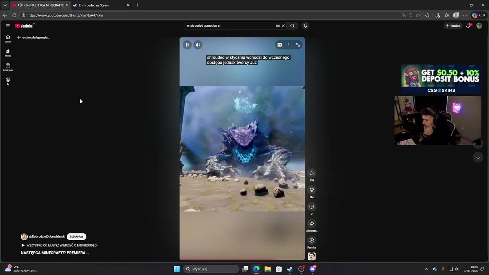Reload the page

tap(14, 15)
